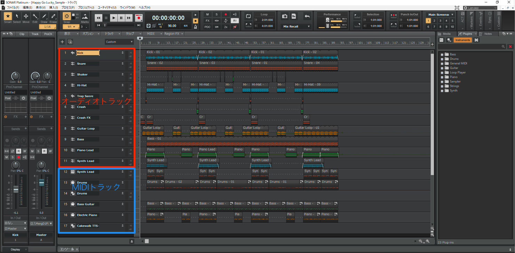The width and height of the screenshot is (515, 253).
Task: Select the Smart tool
Action: point(8,16)
